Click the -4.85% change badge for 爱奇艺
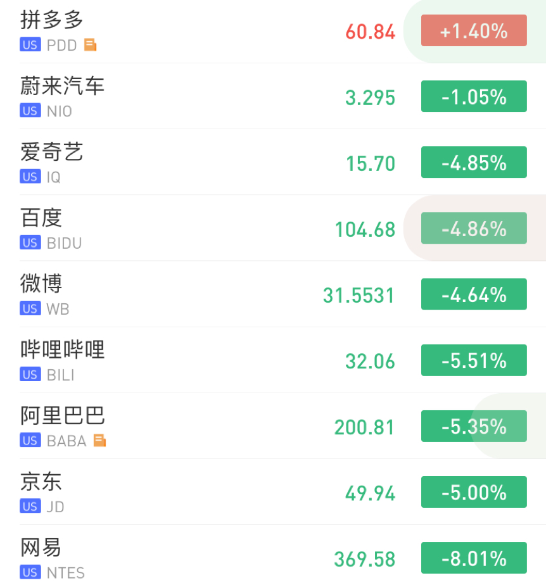This screenshot has height=585, width=546. pos(474,162)
